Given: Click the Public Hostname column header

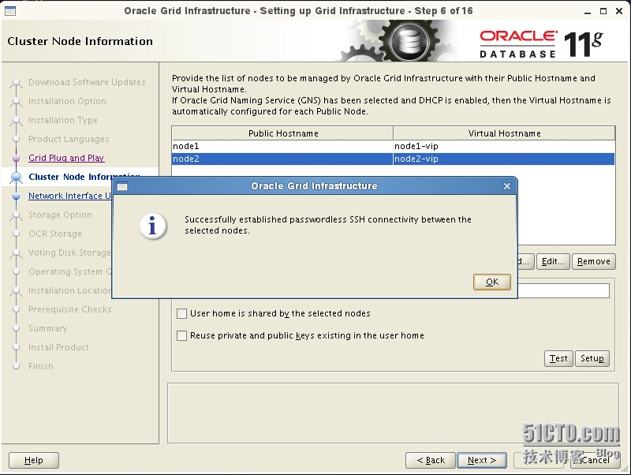Looking at the screenshot, I should [282, 133].
